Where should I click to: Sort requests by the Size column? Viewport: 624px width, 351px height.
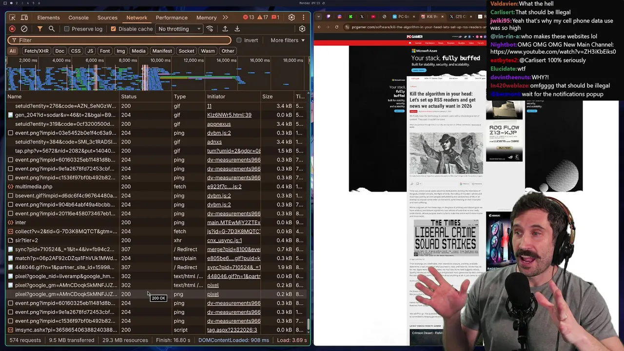pyautogui.click(x=276, y=97)
